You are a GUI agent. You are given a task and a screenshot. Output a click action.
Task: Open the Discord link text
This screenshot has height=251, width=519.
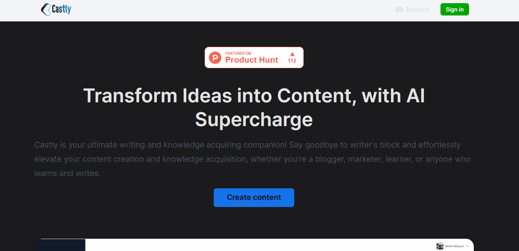417,10
